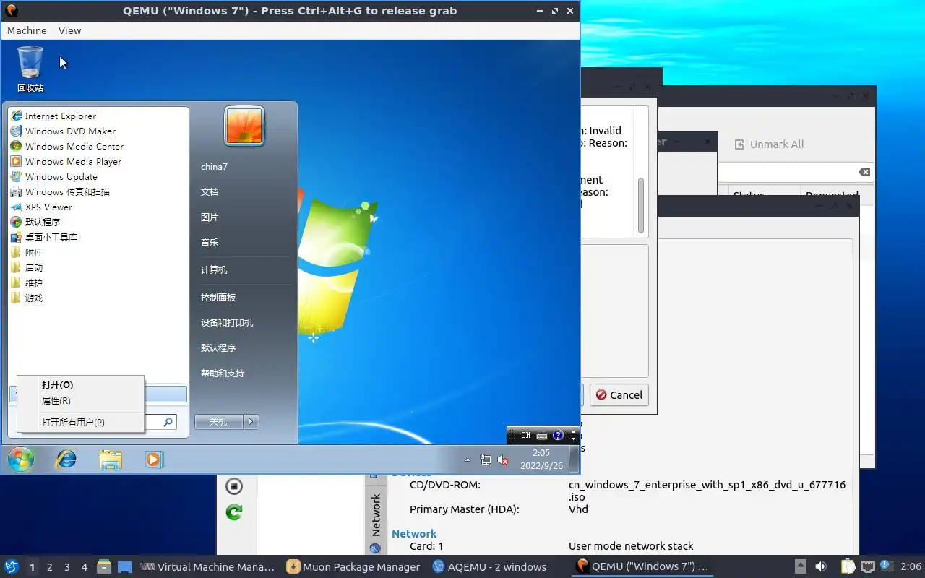Viewport: 925px width, 578px height.
Task: Open 音乐 library link
Action: 210,242
